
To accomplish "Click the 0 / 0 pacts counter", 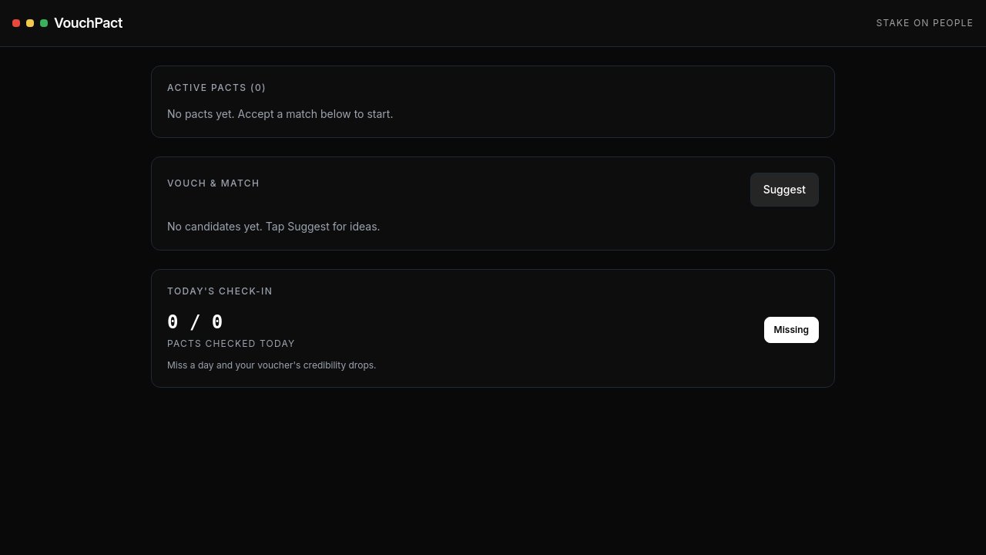I will tap(195, 322).
